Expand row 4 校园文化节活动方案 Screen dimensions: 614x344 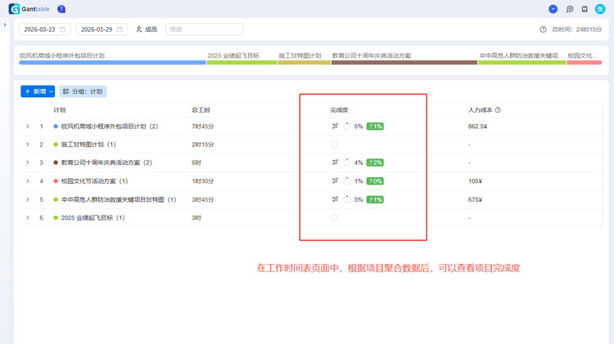coord(27,181)
